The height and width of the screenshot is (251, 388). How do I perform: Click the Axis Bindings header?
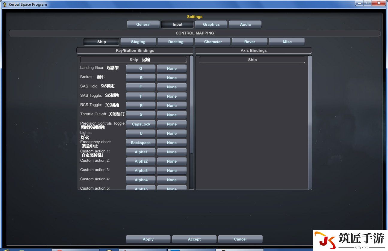[254, 51]
